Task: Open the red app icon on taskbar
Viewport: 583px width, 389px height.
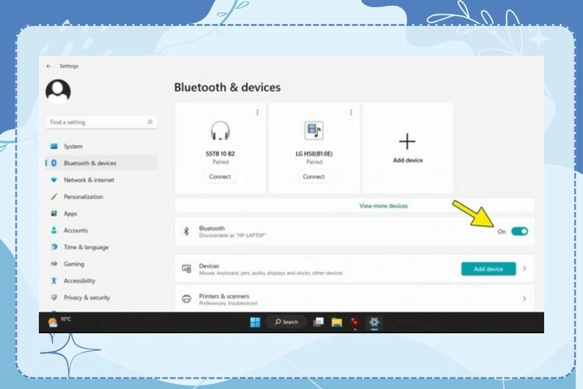Action: 356,322
